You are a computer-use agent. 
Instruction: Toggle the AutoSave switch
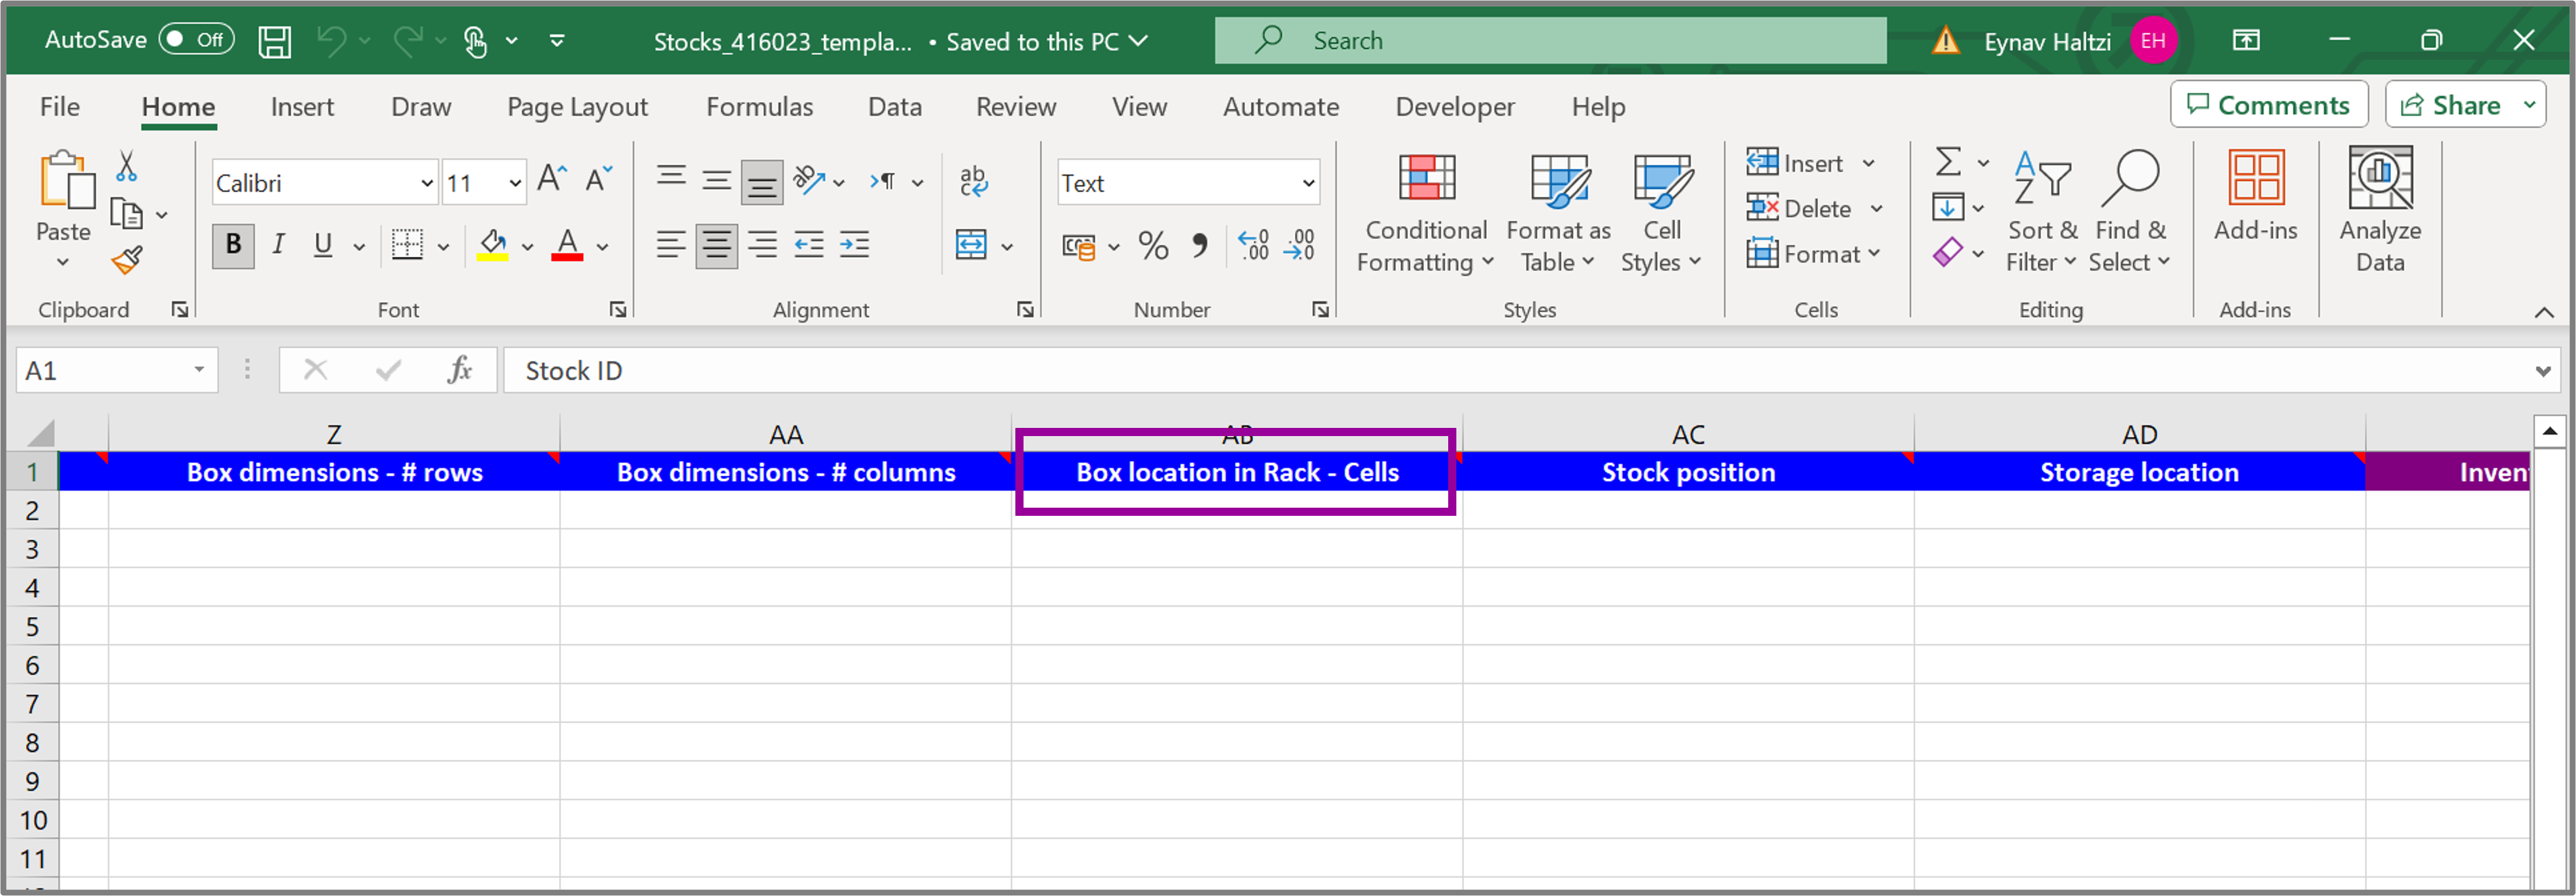[197, 40]
